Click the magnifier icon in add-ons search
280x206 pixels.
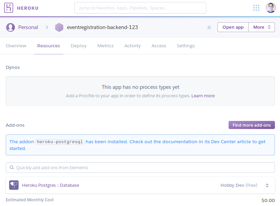(12, 168)
